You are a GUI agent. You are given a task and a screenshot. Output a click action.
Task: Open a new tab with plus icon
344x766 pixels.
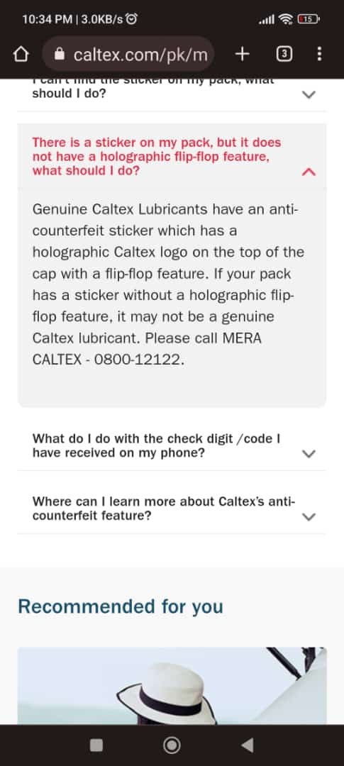pos(242,54)
